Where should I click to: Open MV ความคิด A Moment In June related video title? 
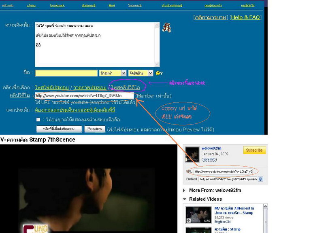pos(234,211)
